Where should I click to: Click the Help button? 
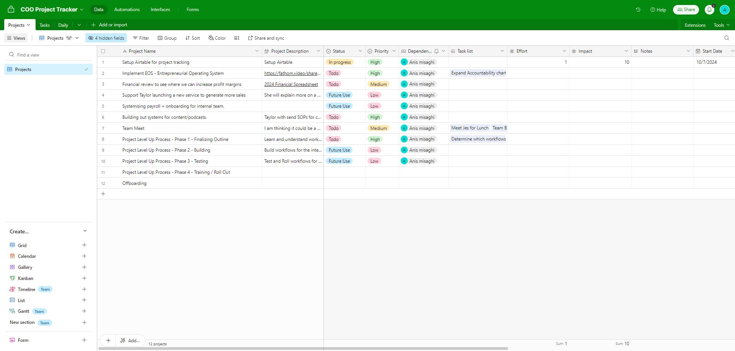pyautogui.click(x=658, y=10)
